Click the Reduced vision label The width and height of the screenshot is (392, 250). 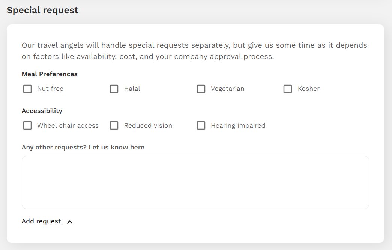148,125
